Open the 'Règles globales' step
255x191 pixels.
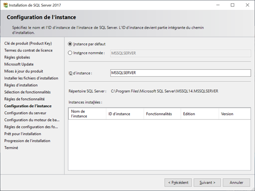[x=17, y=57]
